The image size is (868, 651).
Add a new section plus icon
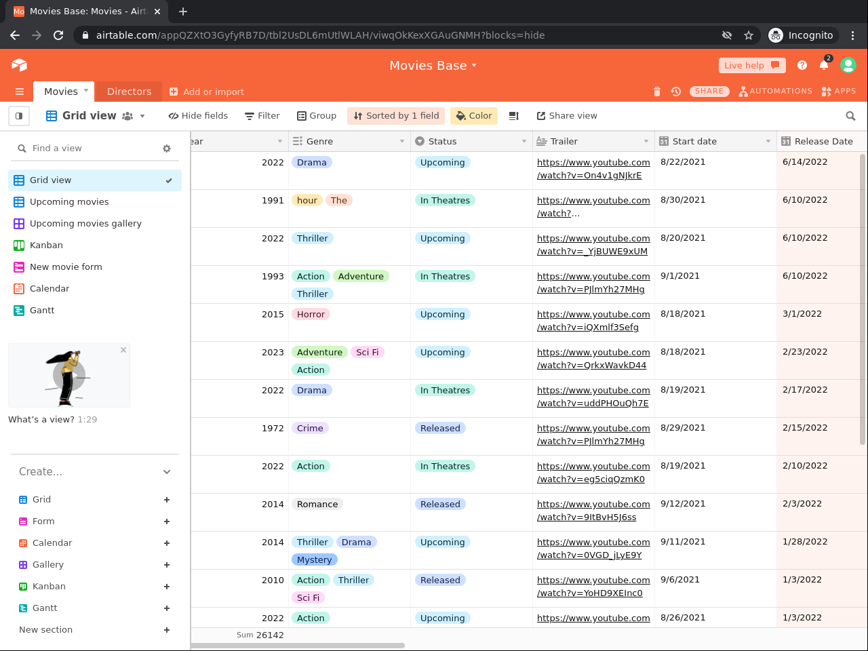pyautogui.click(x=167, y=630)
